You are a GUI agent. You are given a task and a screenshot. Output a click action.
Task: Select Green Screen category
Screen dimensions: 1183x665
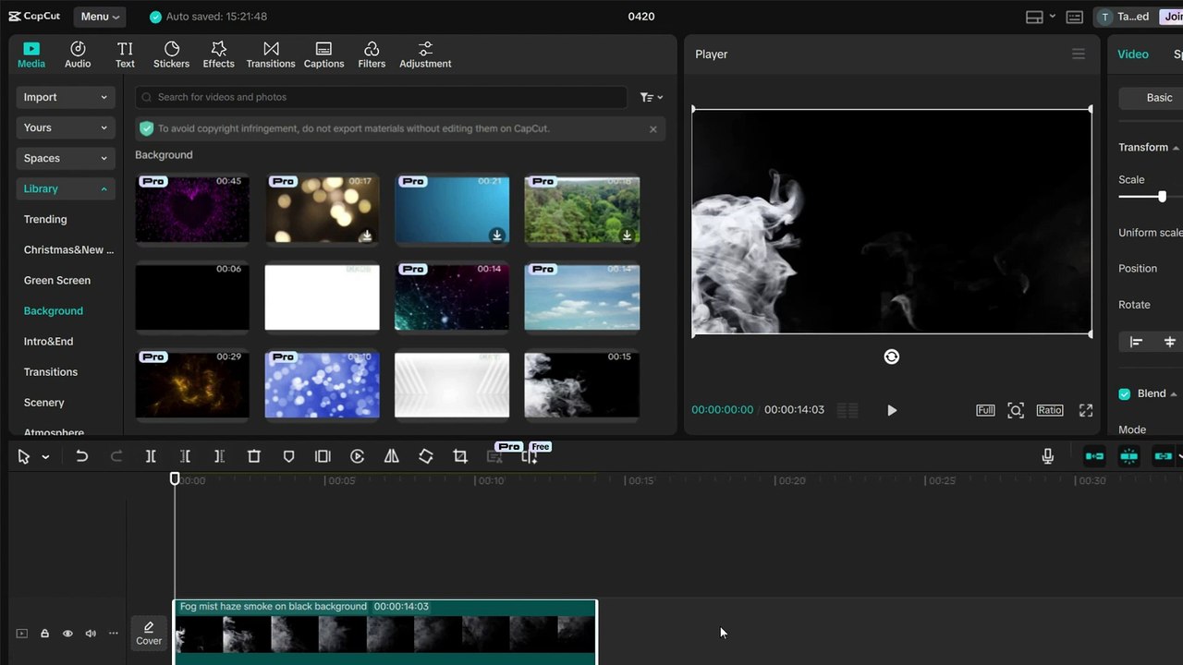[x=57, y=280]
